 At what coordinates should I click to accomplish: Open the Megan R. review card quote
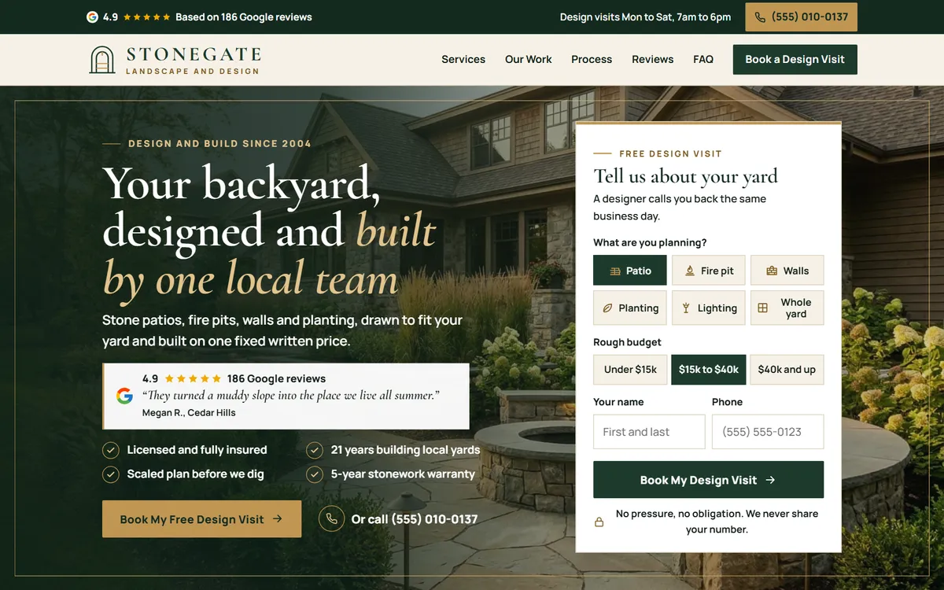coord(291,396)
